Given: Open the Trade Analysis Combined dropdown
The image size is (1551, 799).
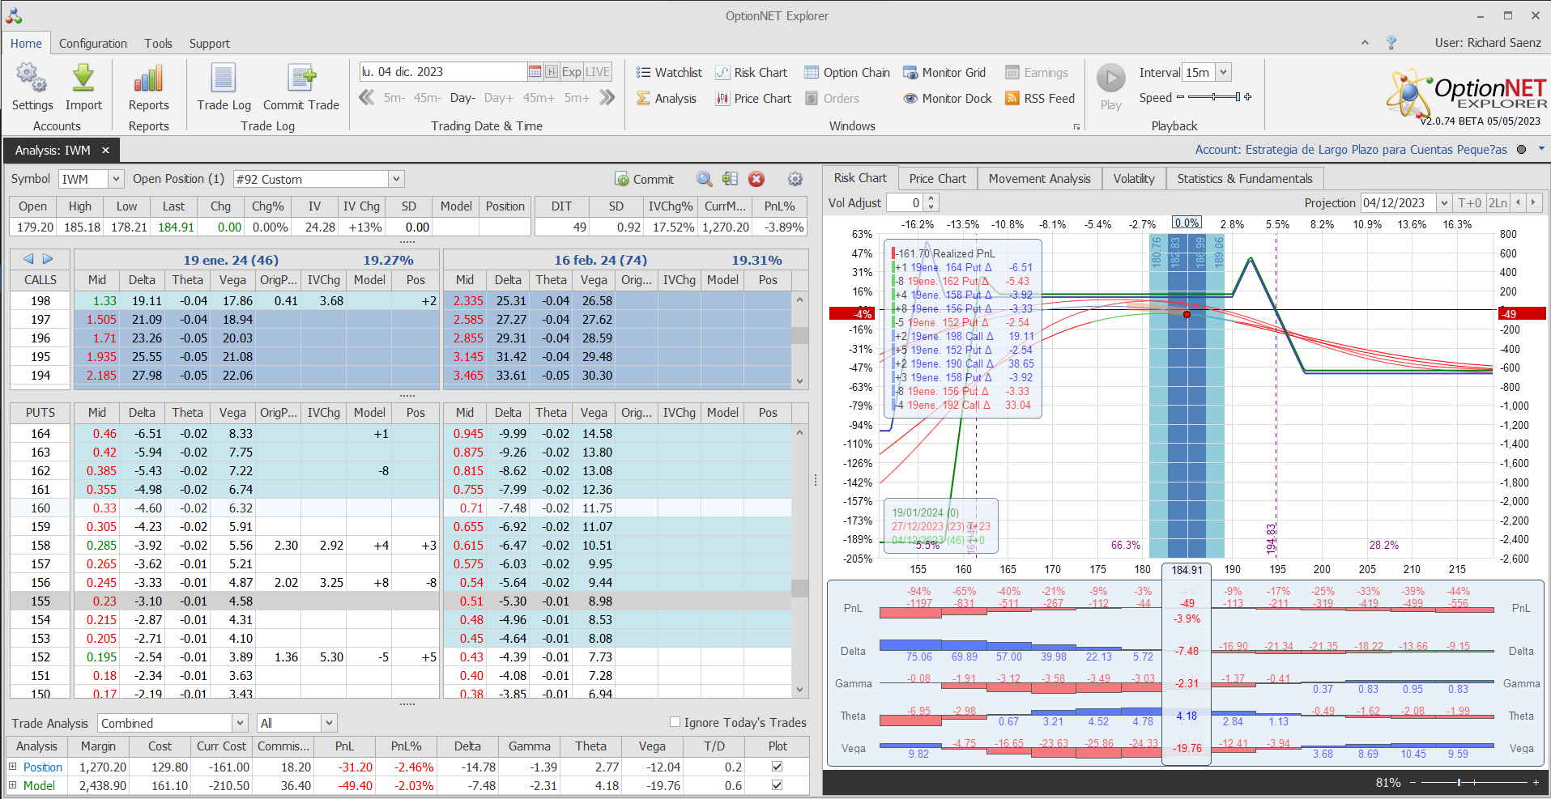Looking at the screenshot, I should (240, 723).
